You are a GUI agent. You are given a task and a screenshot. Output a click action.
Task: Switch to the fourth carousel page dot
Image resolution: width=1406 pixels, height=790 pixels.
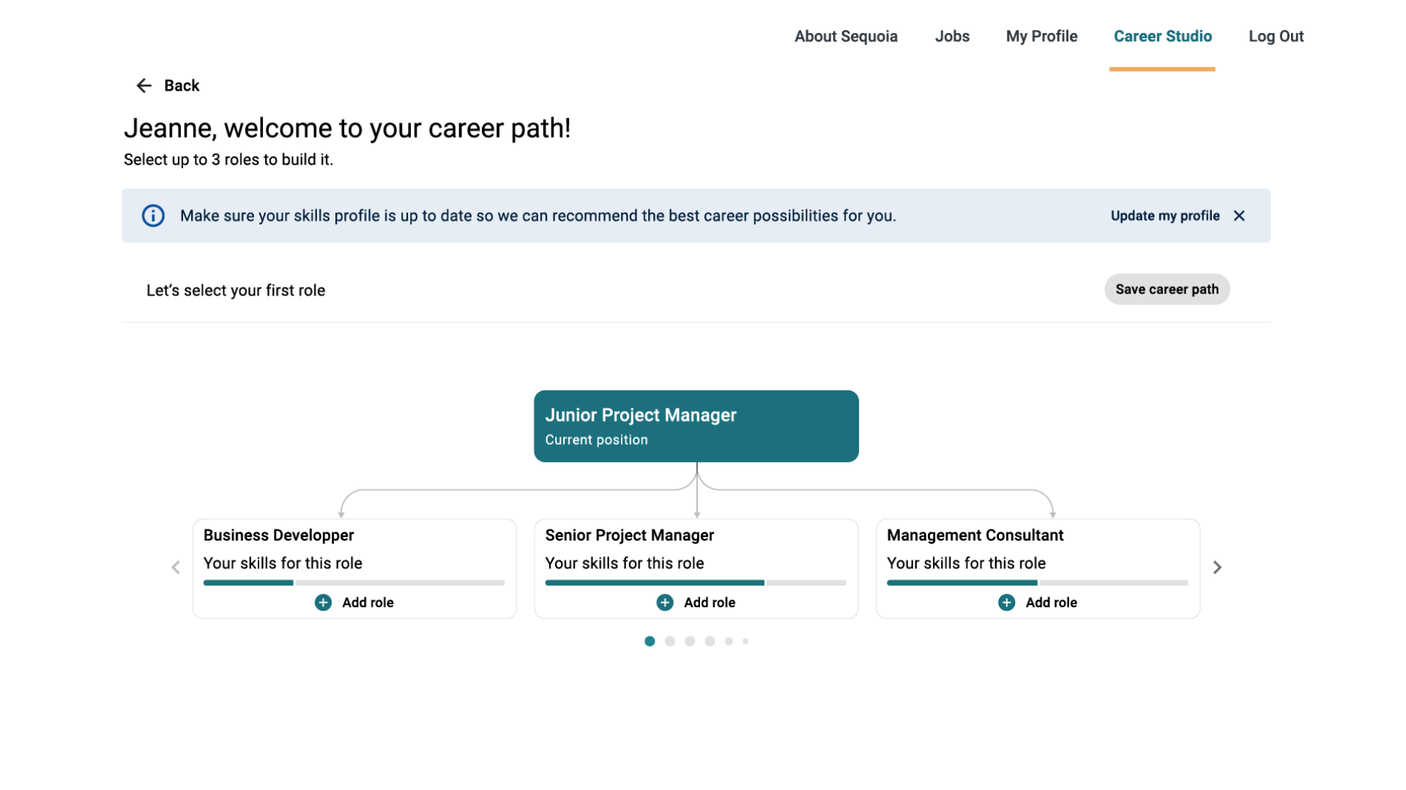click(x=710, y=642)
